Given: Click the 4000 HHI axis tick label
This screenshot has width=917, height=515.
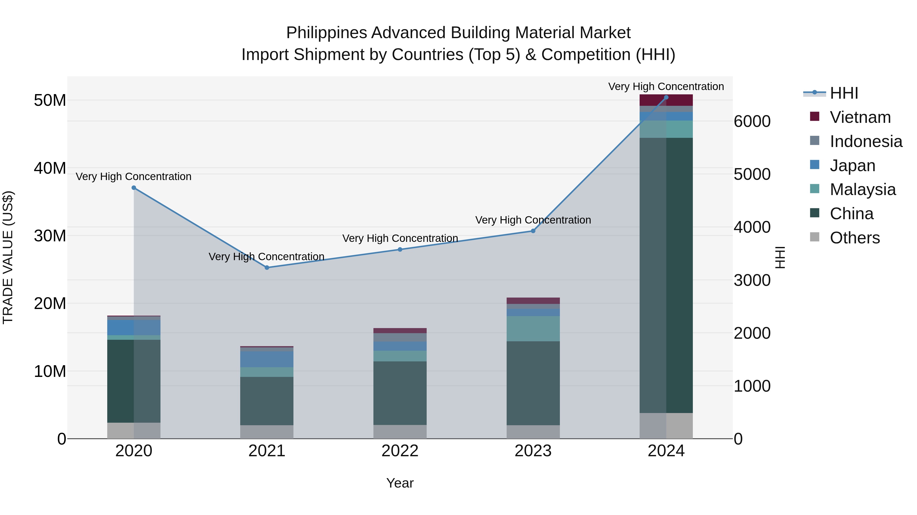Looking at the screenshot, I should click(752, 227).
